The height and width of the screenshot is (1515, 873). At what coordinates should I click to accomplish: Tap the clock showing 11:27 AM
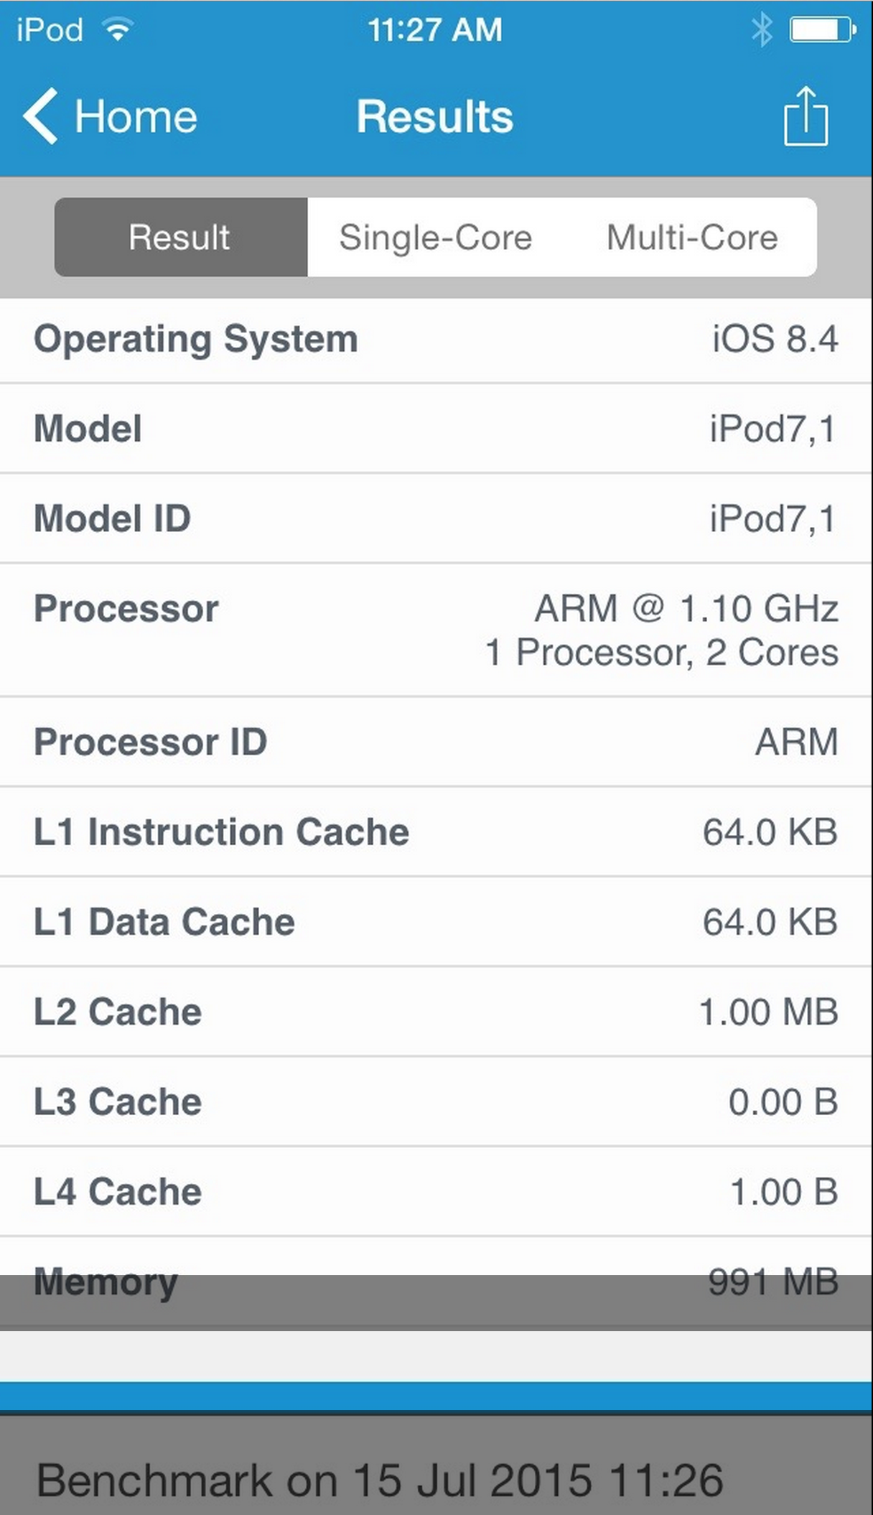436,29
